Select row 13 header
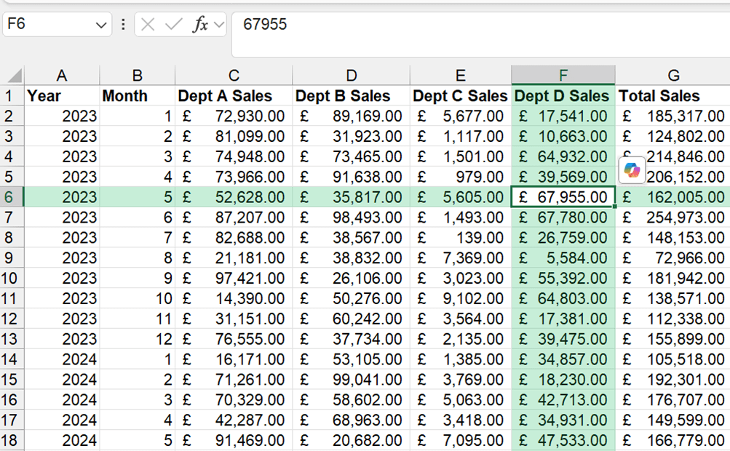The width and height of the screenshot is (730, 451). 10,340
